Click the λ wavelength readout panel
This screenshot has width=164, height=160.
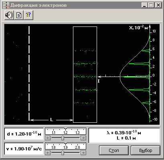(124, 136)
